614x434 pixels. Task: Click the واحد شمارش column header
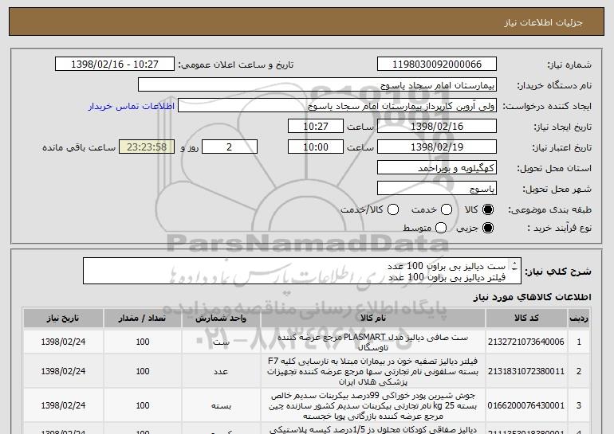221,319
